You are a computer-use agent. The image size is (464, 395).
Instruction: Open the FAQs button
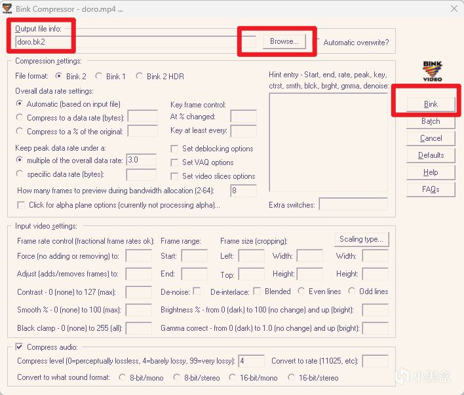[431, 189]
